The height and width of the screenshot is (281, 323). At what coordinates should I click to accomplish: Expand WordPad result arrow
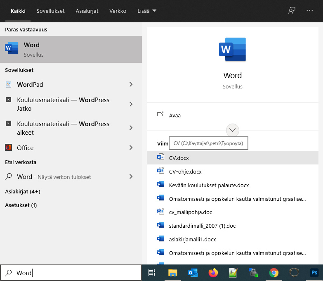click(131, 84)
